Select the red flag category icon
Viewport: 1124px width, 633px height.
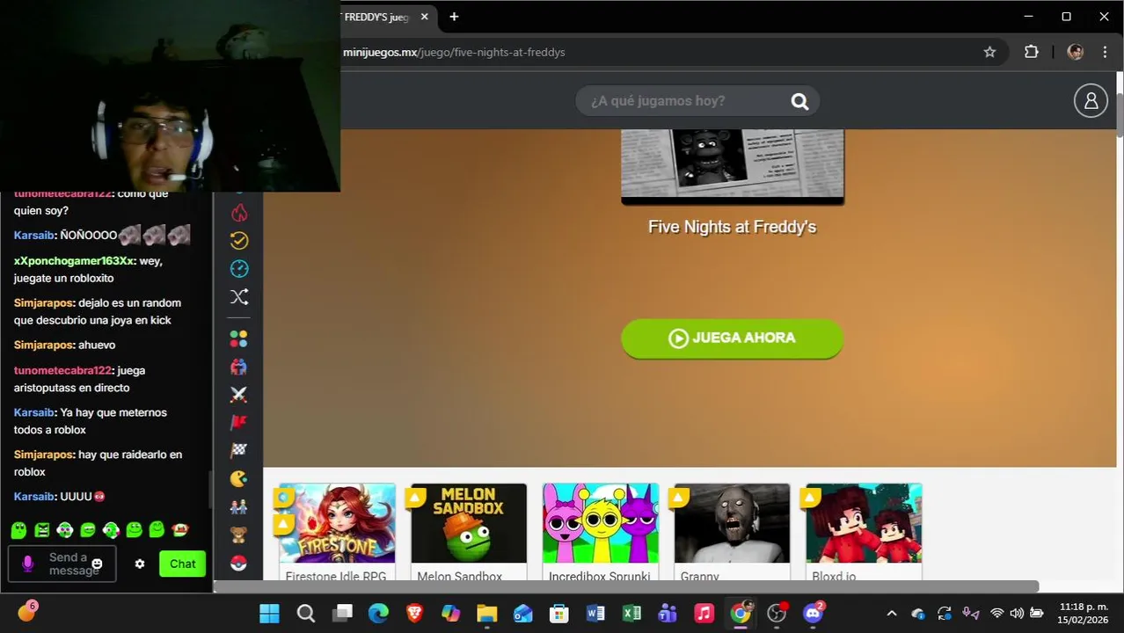click(x=238, y=423)
